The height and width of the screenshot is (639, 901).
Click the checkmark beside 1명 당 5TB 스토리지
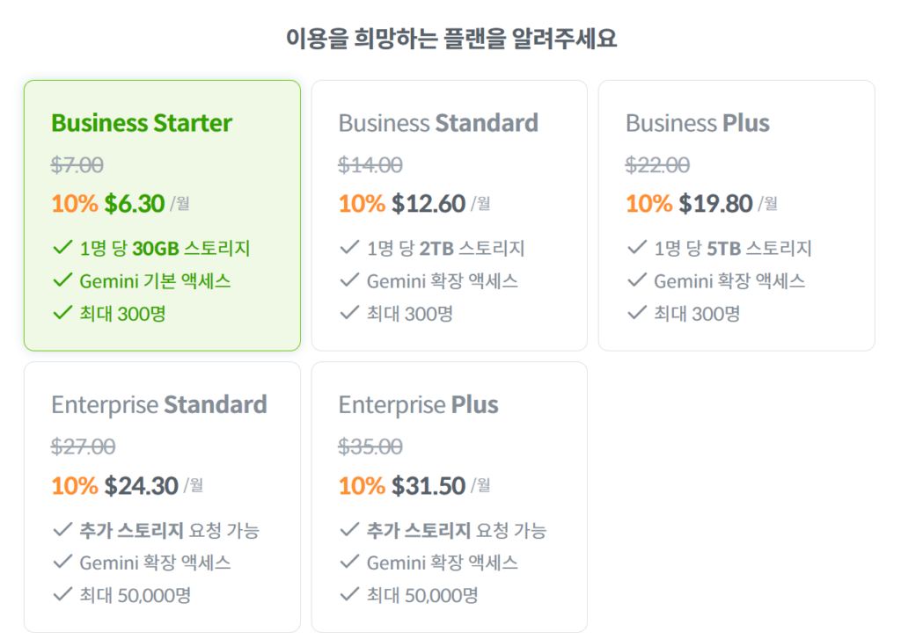(638, 247)
